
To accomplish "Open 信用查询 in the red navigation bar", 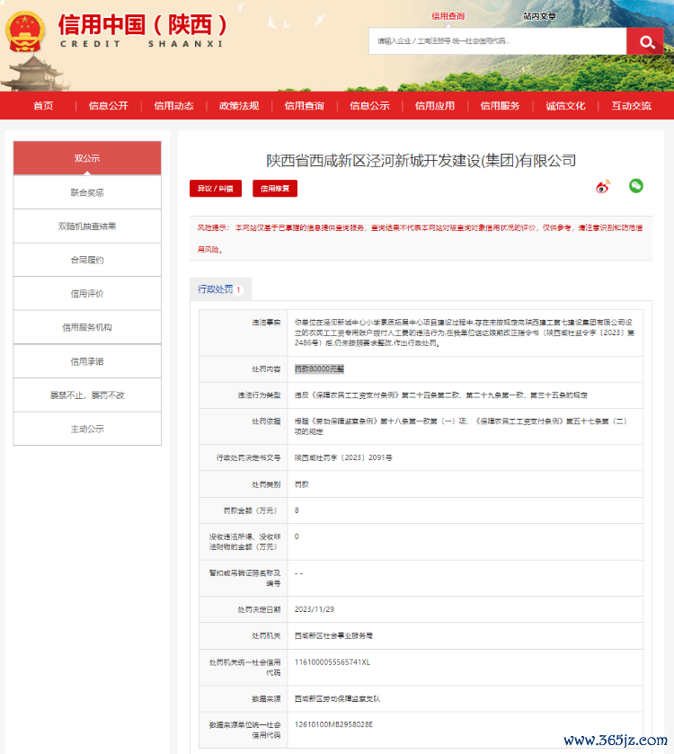I will (305, 106).
